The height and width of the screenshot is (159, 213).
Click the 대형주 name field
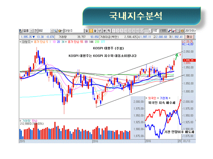point(74,31)
